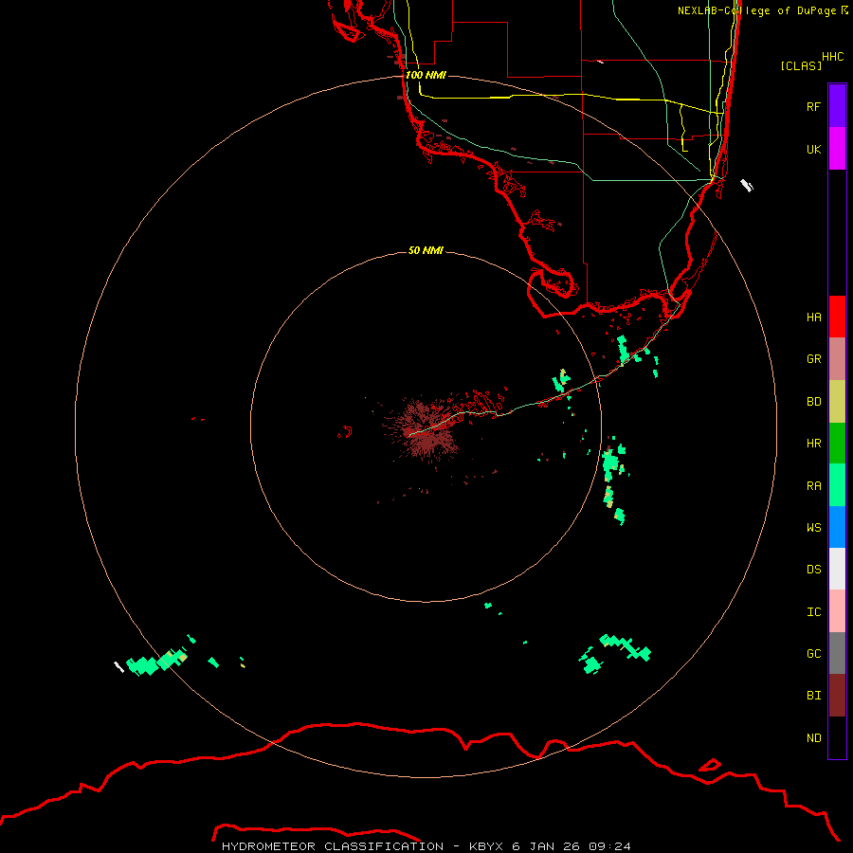Viewport: 853px width, 853px height.
Task: Click the HYDROMETEOR CLASSIFICATION KBYX title text
Action: 426,846
